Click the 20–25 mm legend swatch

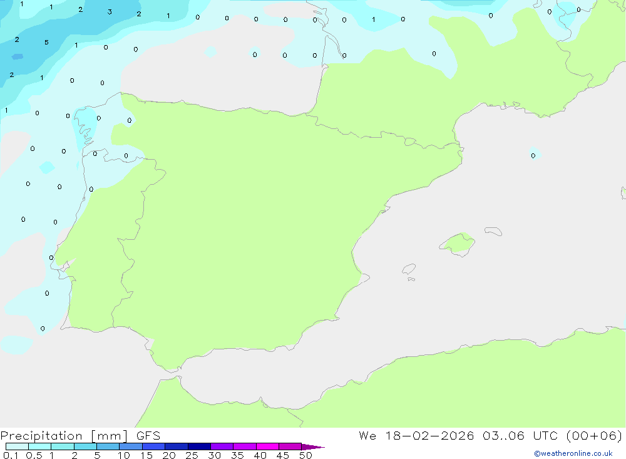click(x=177, y=446)
